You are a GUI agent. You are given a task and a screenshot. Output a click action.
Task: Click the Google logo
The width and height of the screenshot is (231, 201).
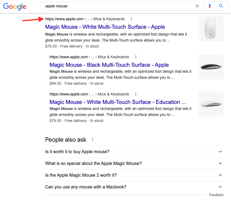click(15, 6)
